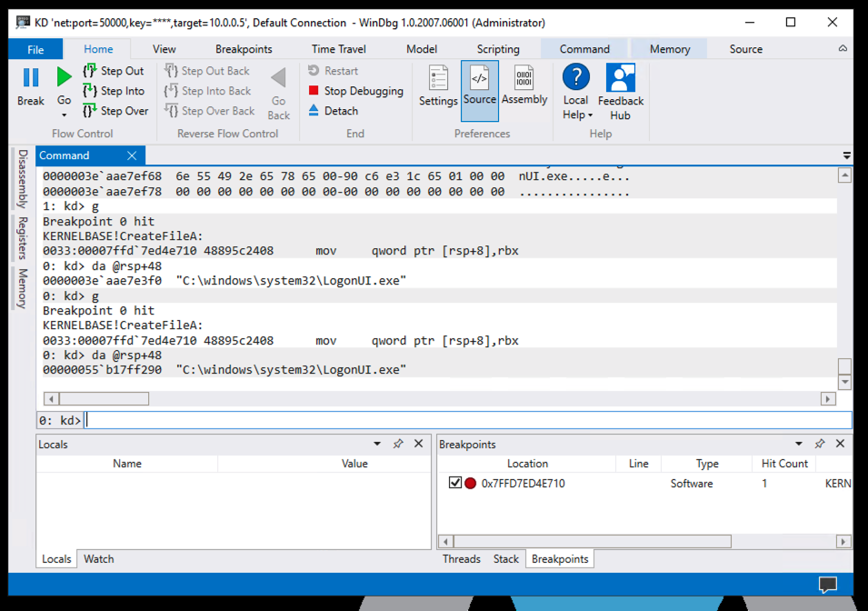
Task: Open Local Help dropdown
Action: point(575,92)
